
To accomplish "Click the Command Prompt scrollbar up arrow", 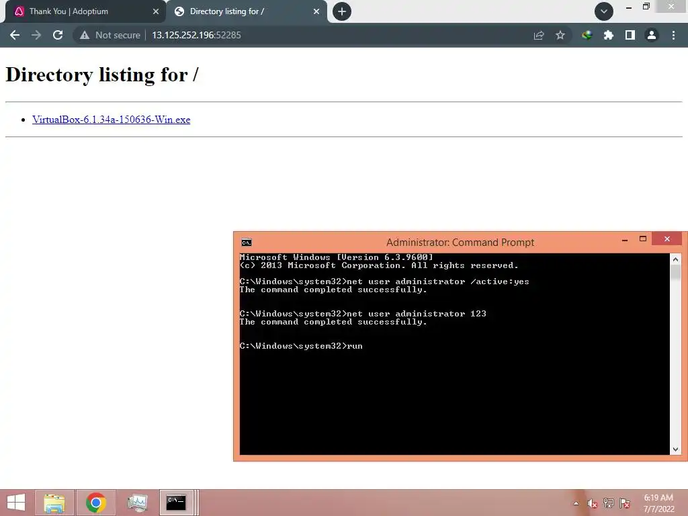I will [675, 259].
